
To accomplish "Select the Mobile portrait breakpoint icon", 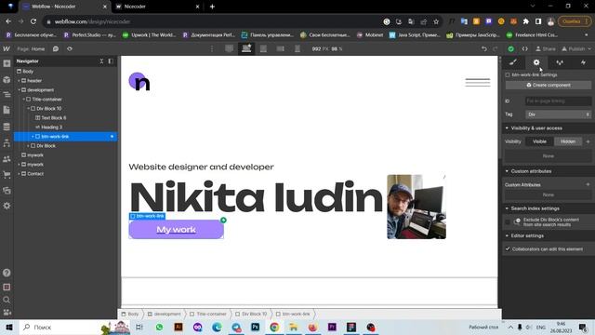I will [x=297, y=48].
